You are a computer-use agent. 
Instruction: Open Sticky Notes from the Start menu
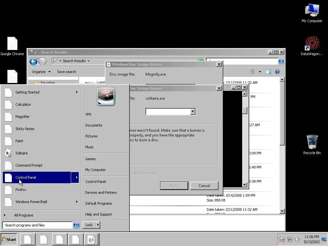coord(41,129)
